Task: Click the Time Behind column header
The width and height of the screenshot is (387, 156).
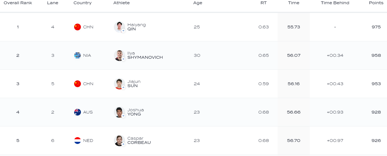Action: point(335,3)
